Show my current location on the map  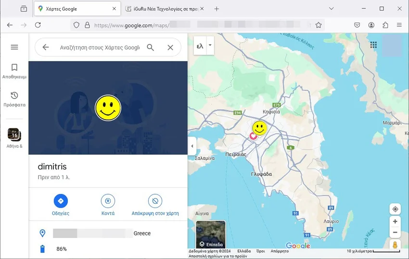coord(395,209)
